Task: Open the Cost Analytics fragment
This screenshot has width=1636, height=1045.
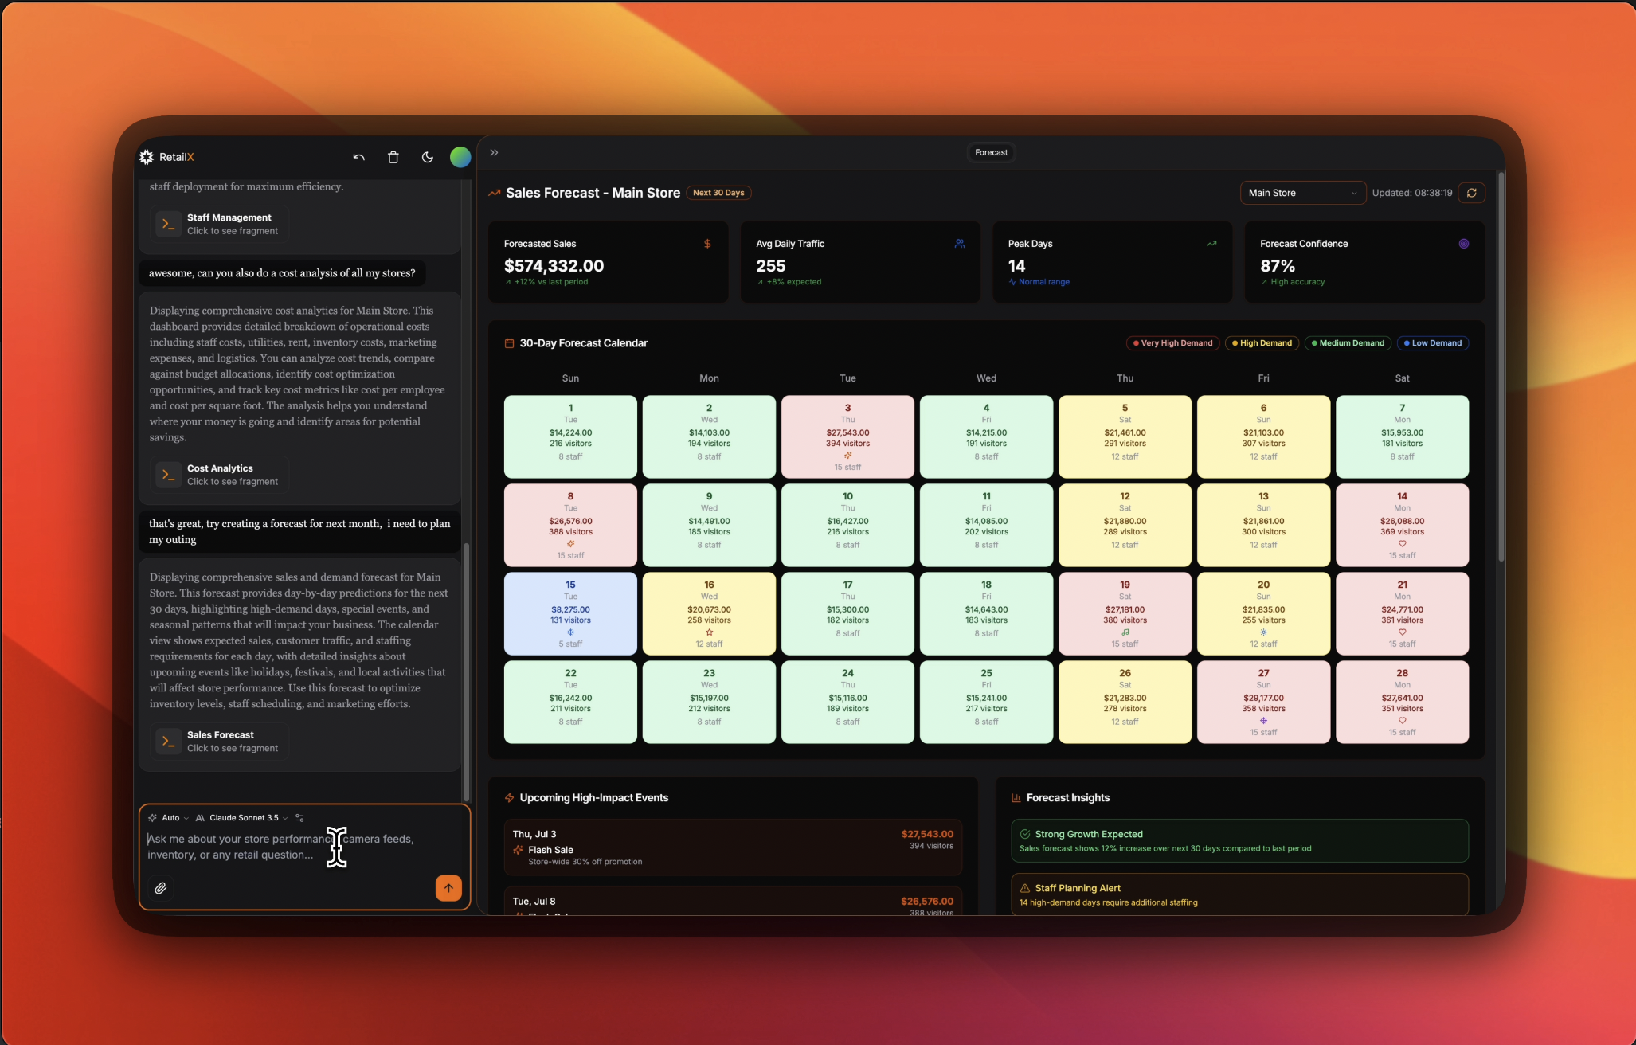Action: [220, 475]
